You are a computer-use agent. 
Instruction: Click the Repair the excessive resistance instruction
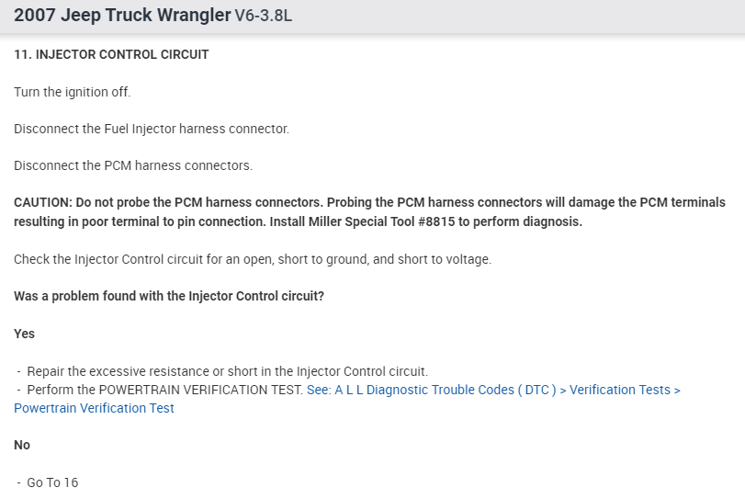pyautogui.click(x=227, y=371)
